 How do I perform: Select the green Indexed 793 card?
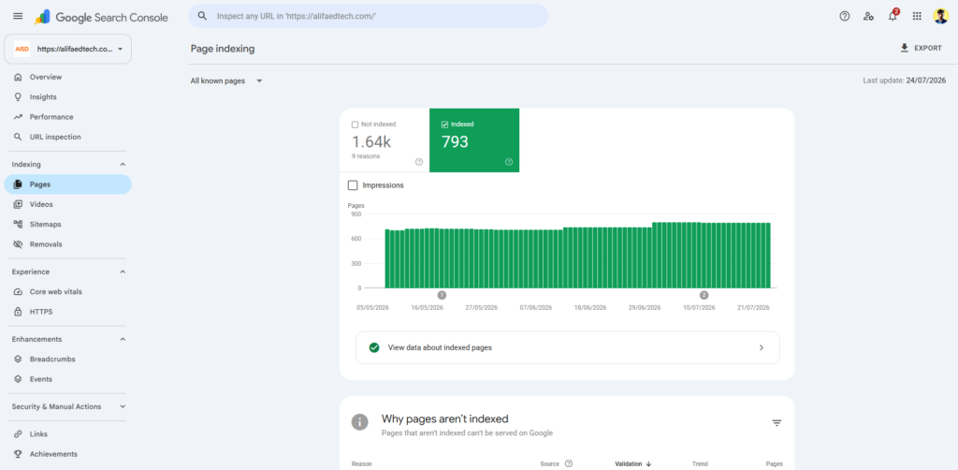(x=474, y=140)
